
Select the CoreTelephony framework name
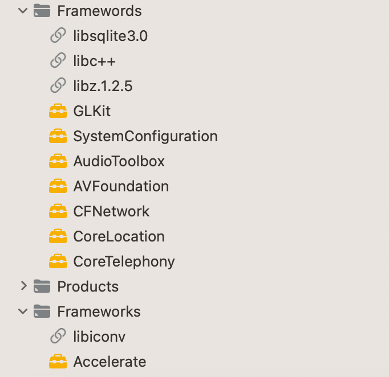pos(124,262)
